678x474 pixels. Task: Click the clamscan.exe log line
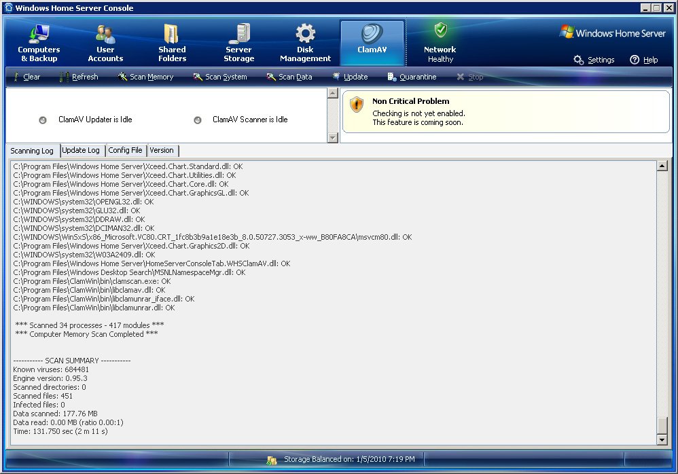[x=92, y=281]
